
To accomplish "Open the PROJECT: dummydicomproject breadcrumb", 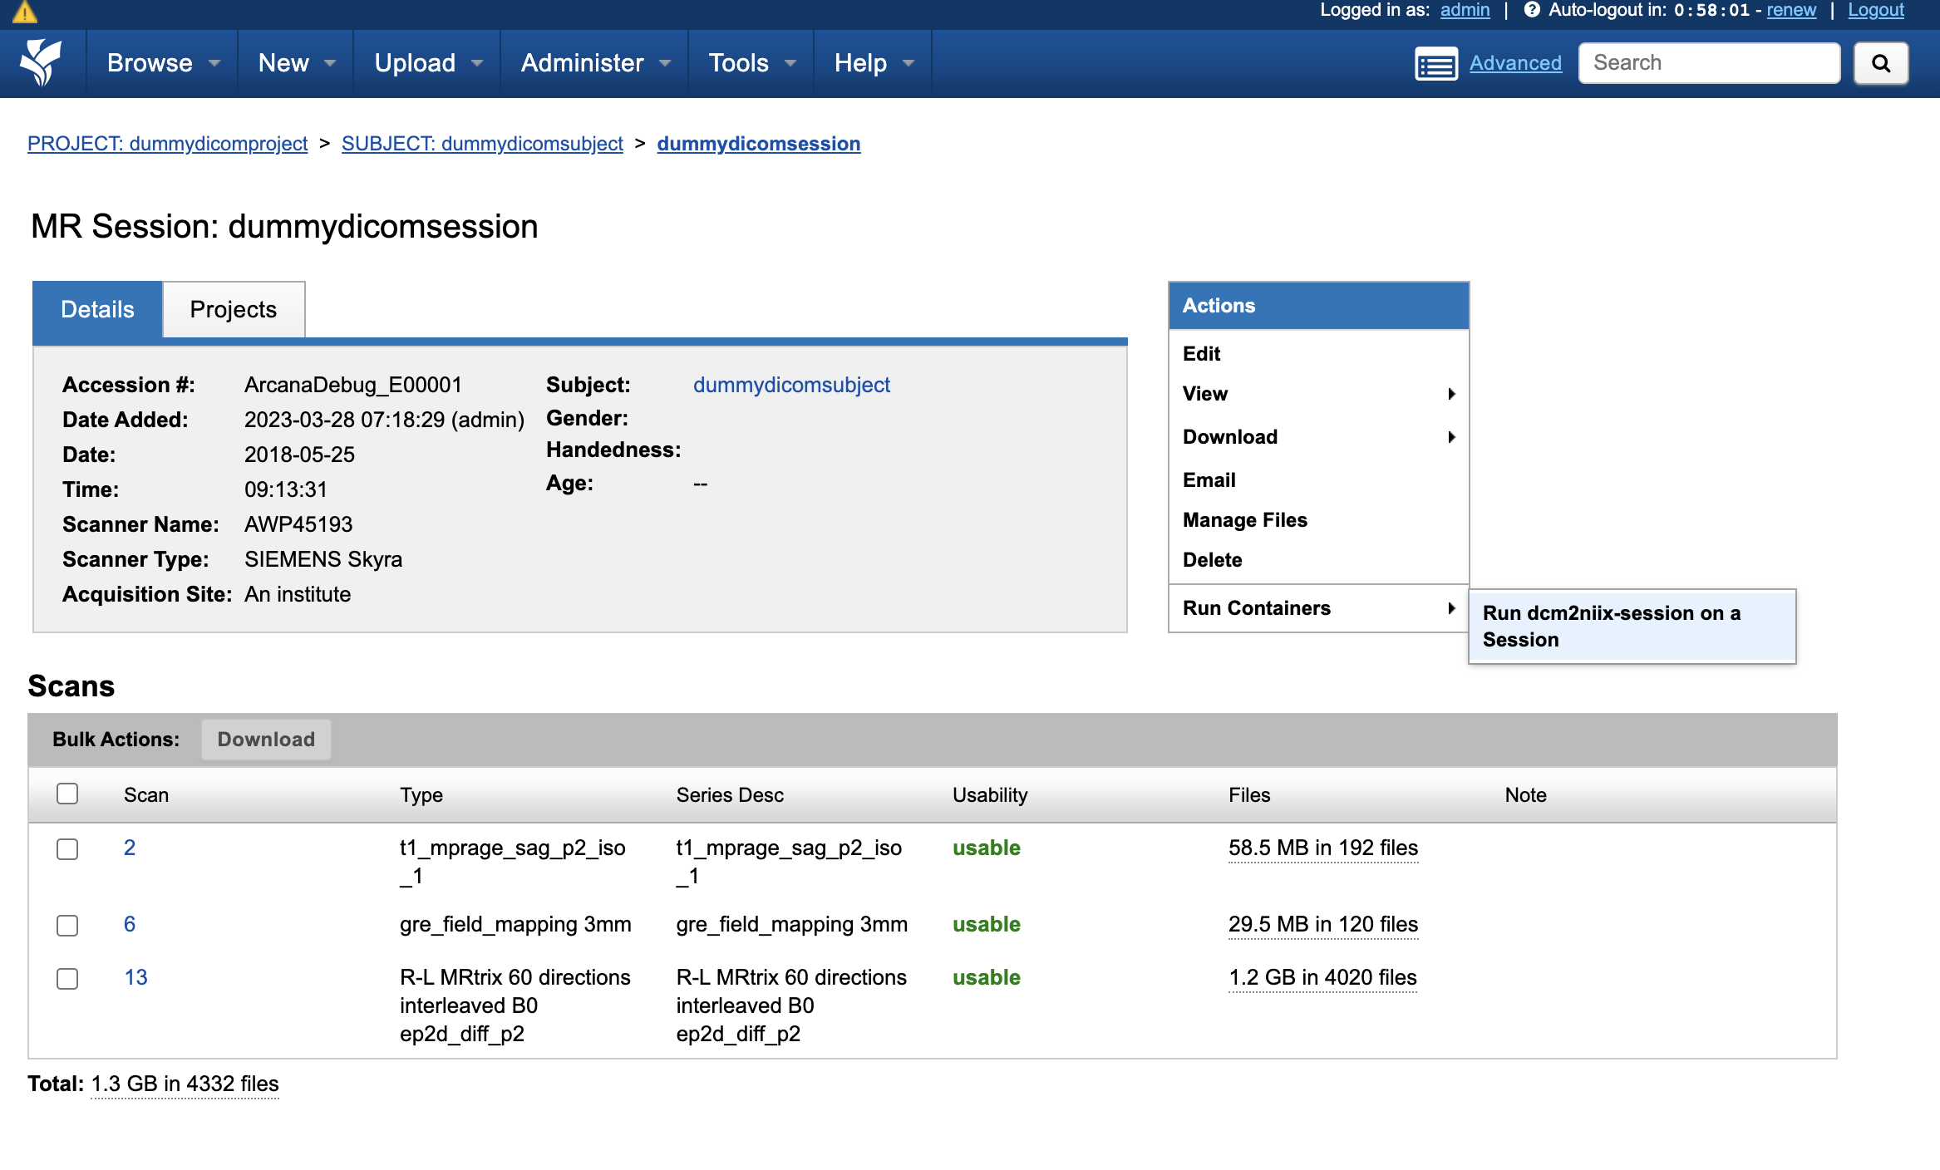I will click(x=168, y=144).
